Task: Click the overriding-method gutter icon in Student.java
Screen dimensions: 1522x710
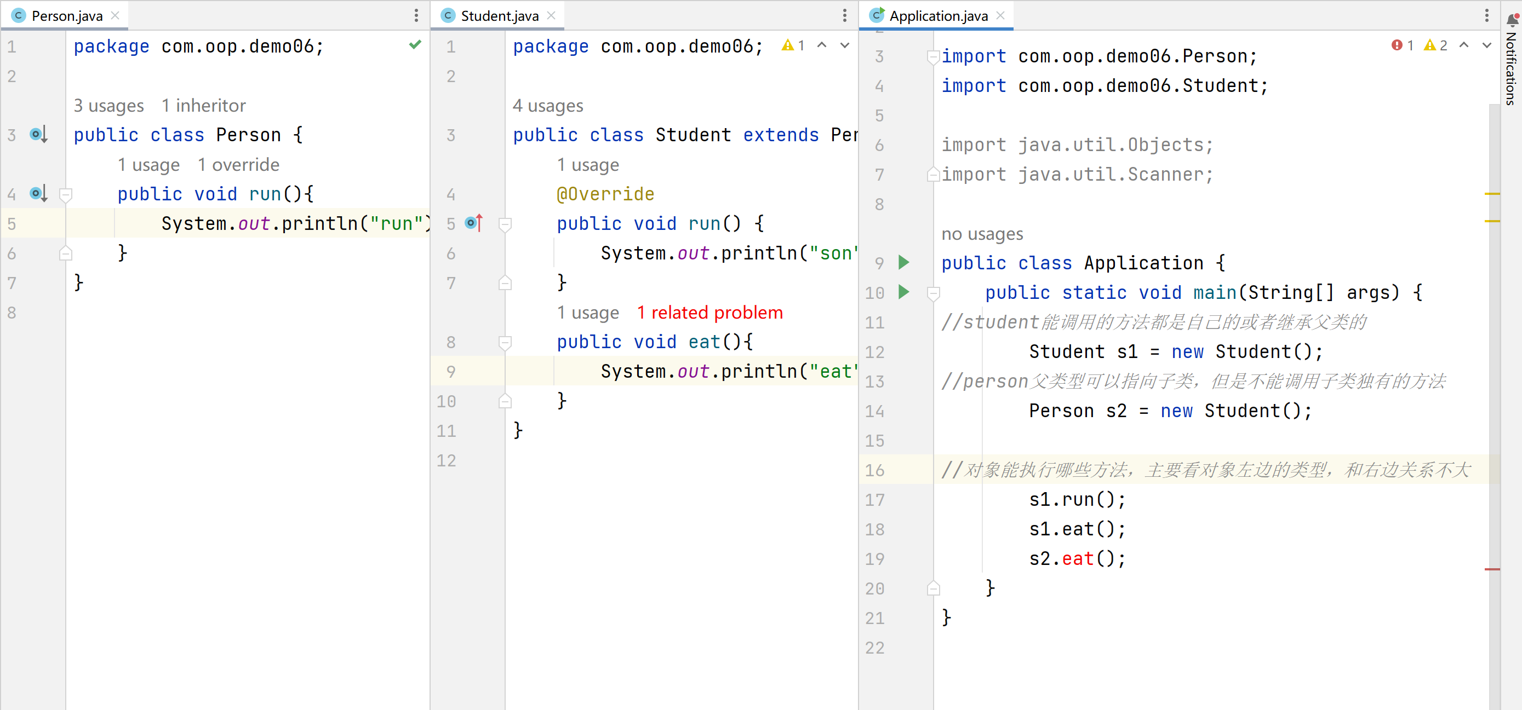Action: (x=474, y=223)
